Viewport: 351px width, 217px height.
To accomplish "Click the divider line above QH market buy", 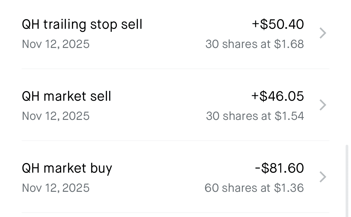I will 175,141.
